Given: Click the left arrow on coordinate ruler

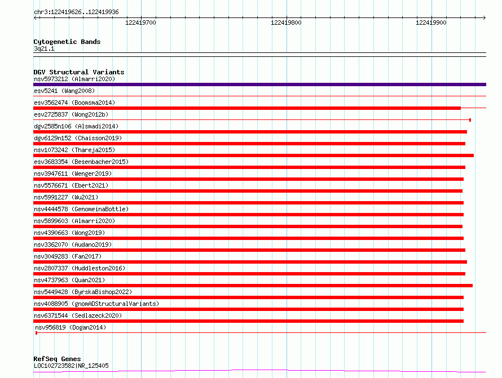Looking at the screenshot, I should click(x=35, y=17).
